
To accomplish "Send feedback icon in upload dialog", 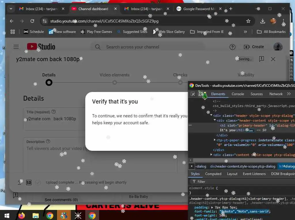I will click(x=262, y=59).
